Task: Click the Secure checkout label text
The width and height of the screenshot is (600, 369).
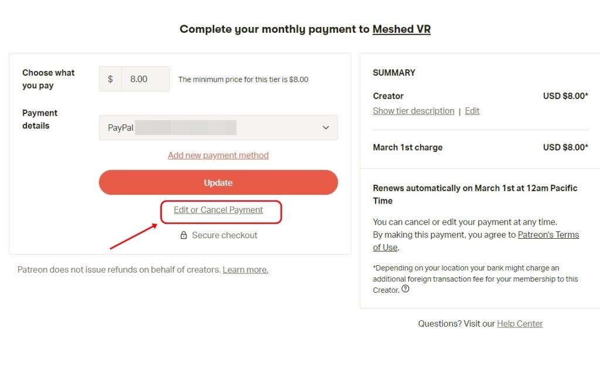Action: tap(224, 235)
